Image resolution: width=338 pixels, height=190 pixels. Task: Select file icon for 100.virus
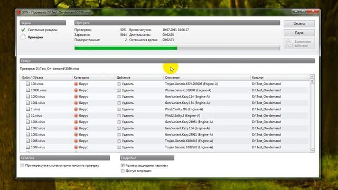[x=28, y=84]
